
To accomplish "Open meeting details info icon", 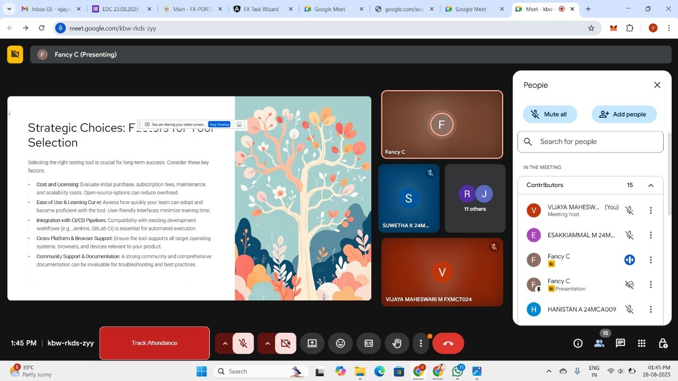I will pyautogui.click(x=578, y=343).
